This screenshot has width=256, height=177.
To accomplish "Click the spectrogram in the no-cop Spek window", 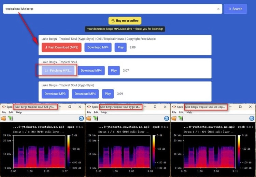I will (x=210, y=152).
